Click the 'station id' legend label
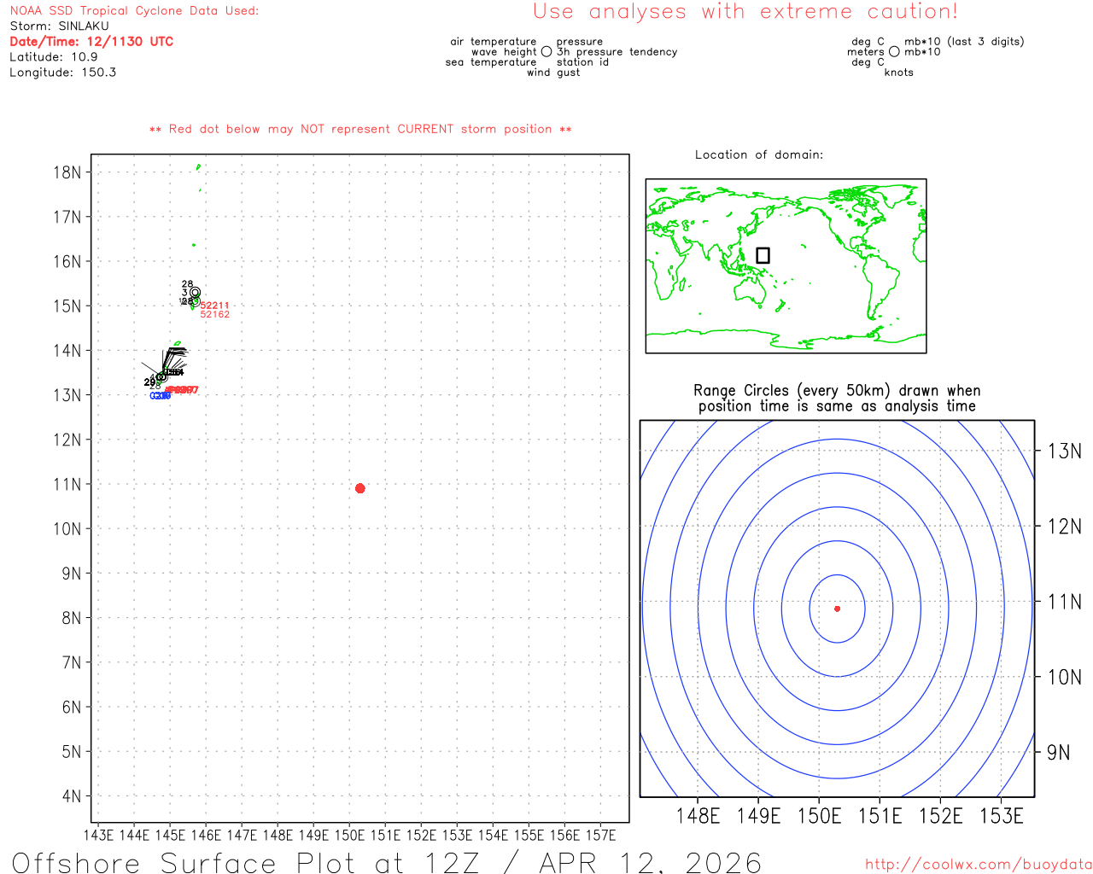This screenshot has height=874, width=1093. tap(582, 62)
